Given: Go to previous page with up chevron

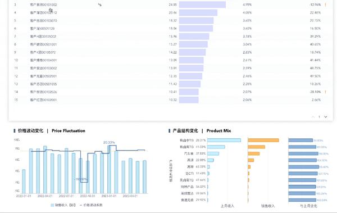Looking at the screenshot, I should coord(313,117).
